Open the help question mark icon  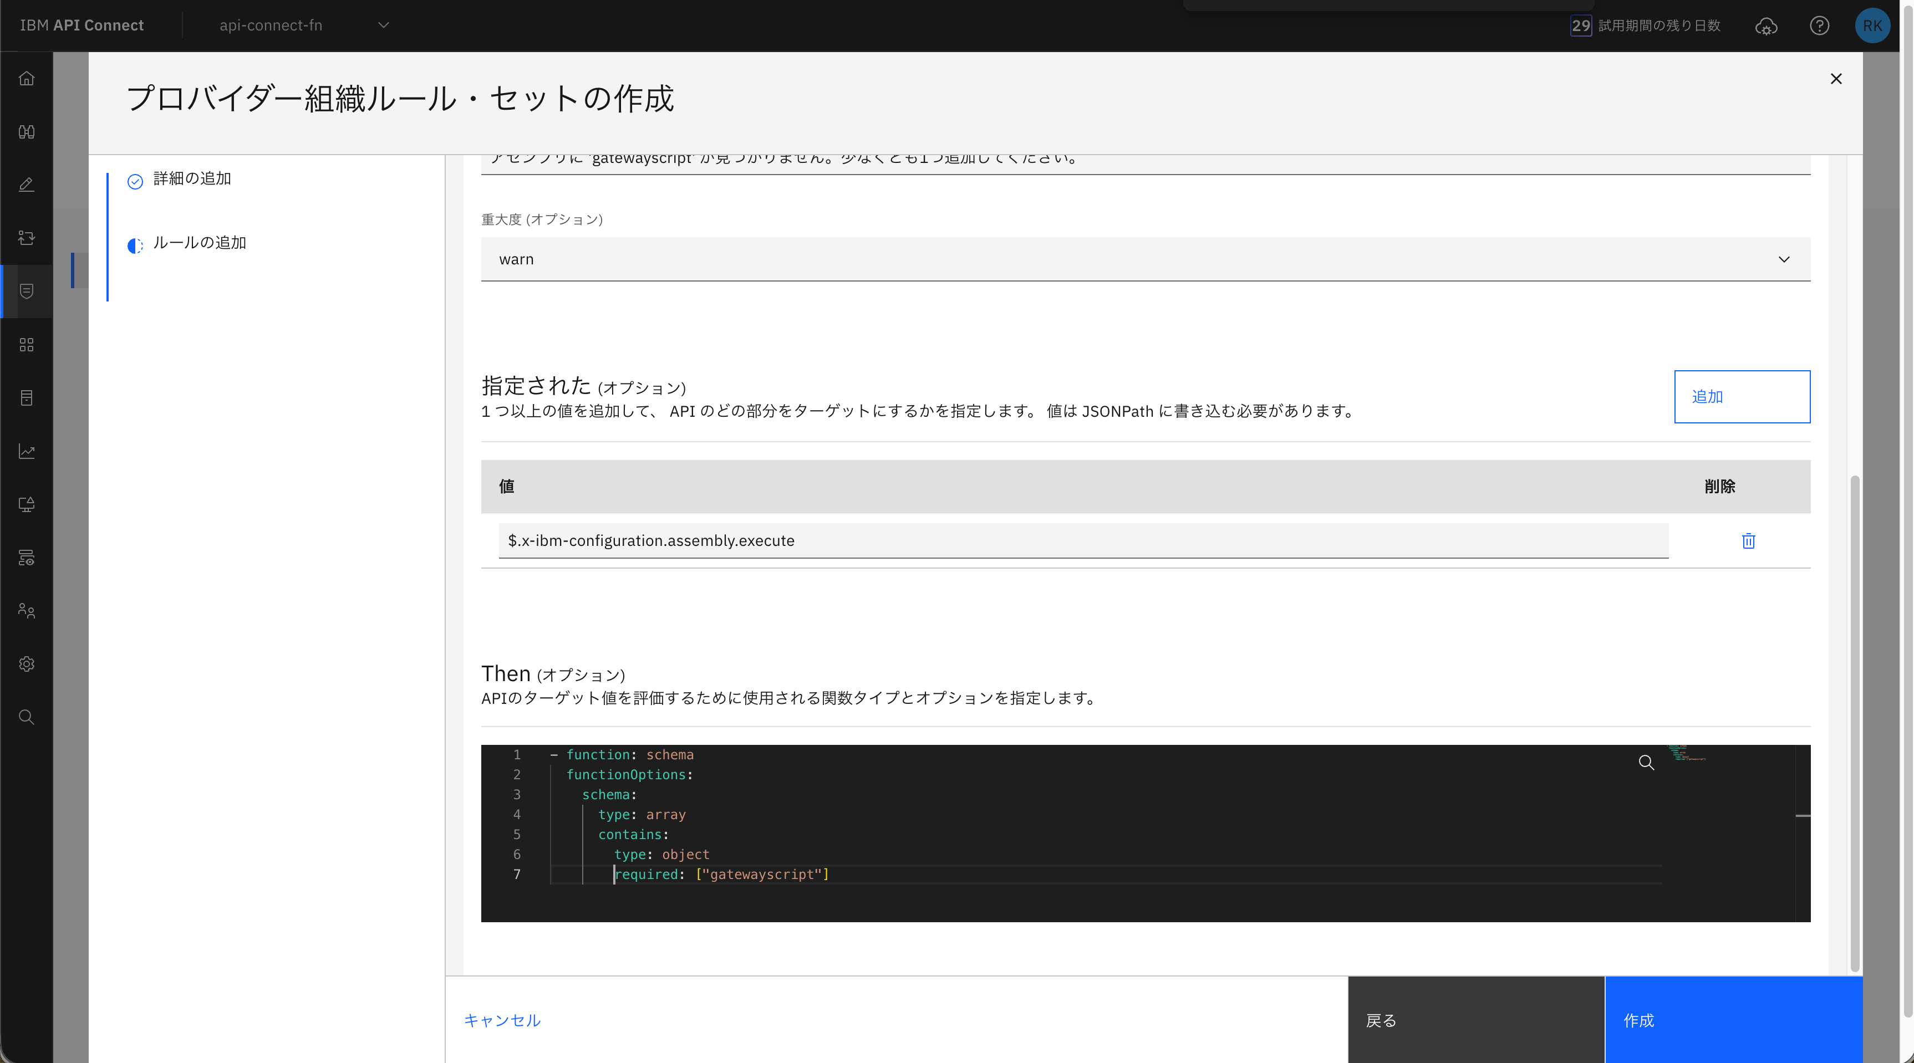click(x=1819, y=26)
